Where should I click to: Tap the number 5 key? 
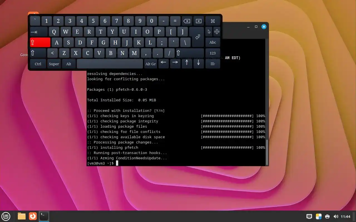(93, 21)
